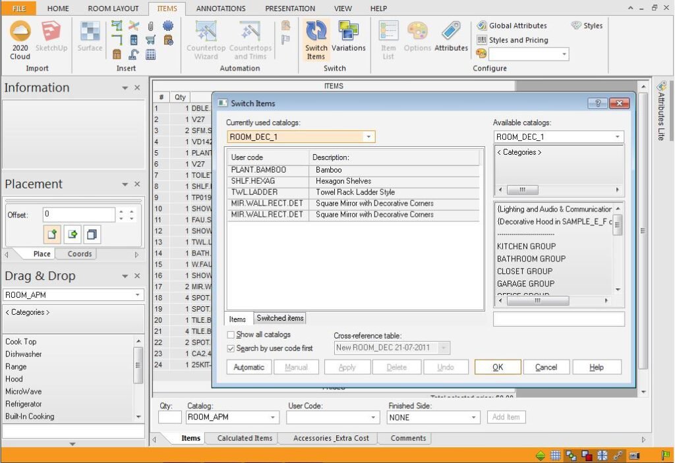Click the SHLF.HEXAG Hexagon Shelves row

click(353, 181)
